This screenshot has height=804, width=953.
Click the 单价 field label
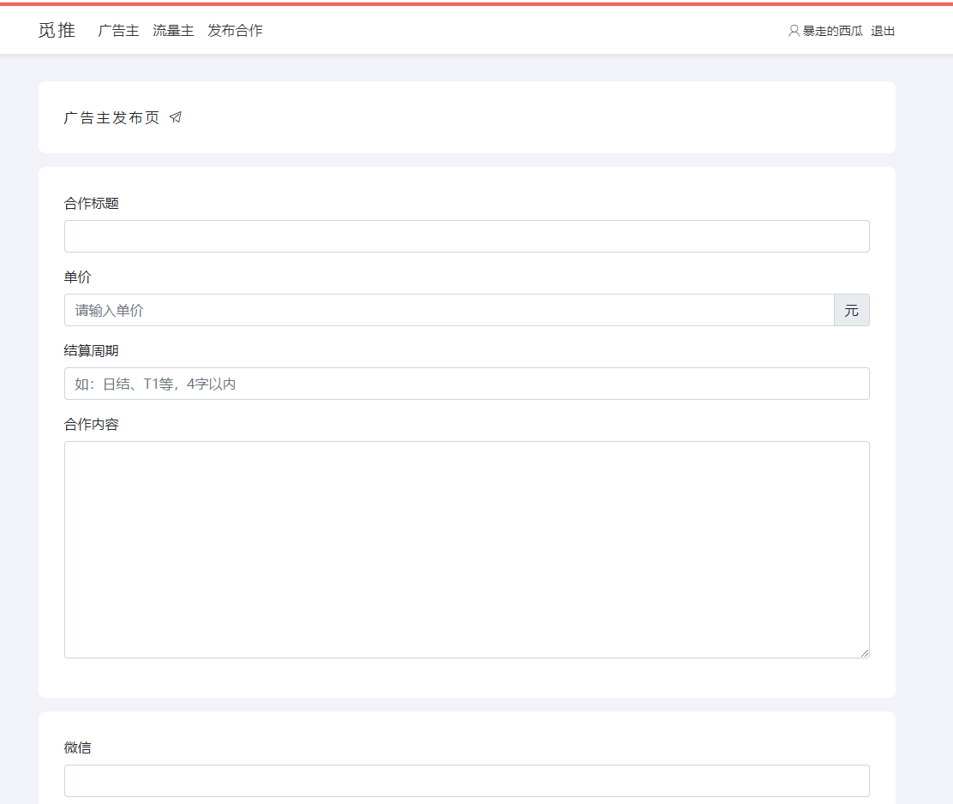(77, 277)
